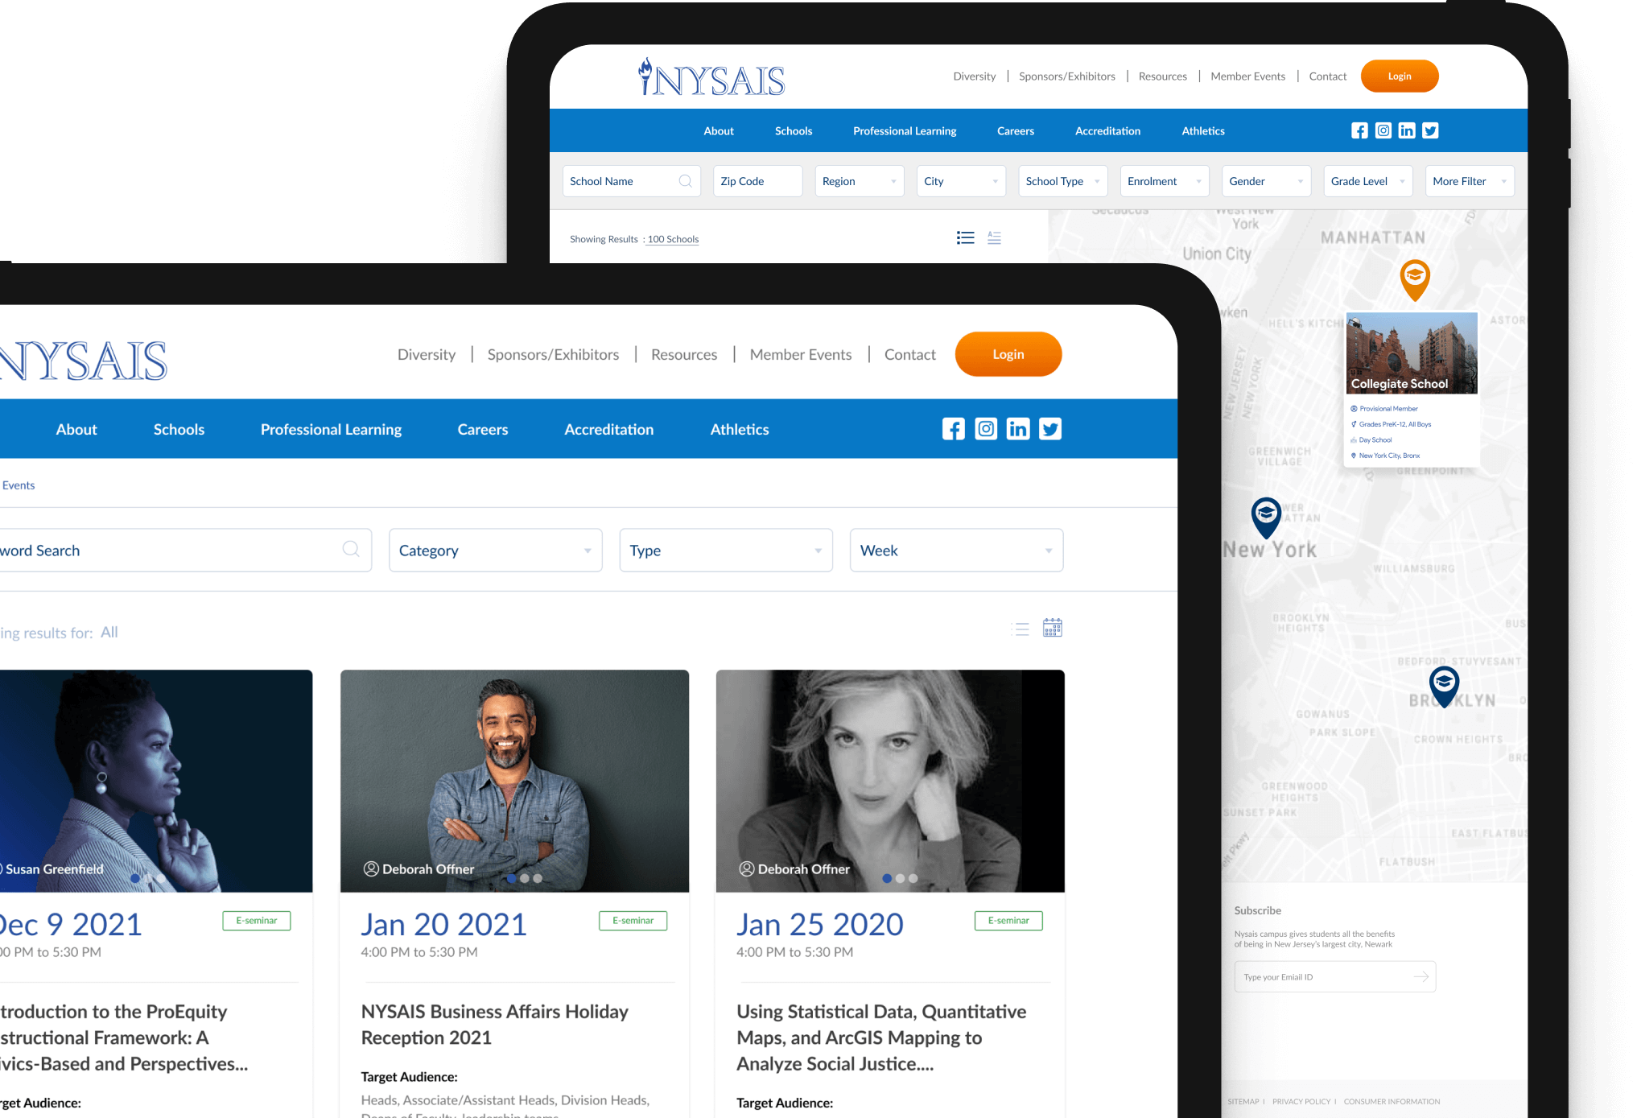Open LinkedIn icon on back schools page

(x=1407, y=130)
